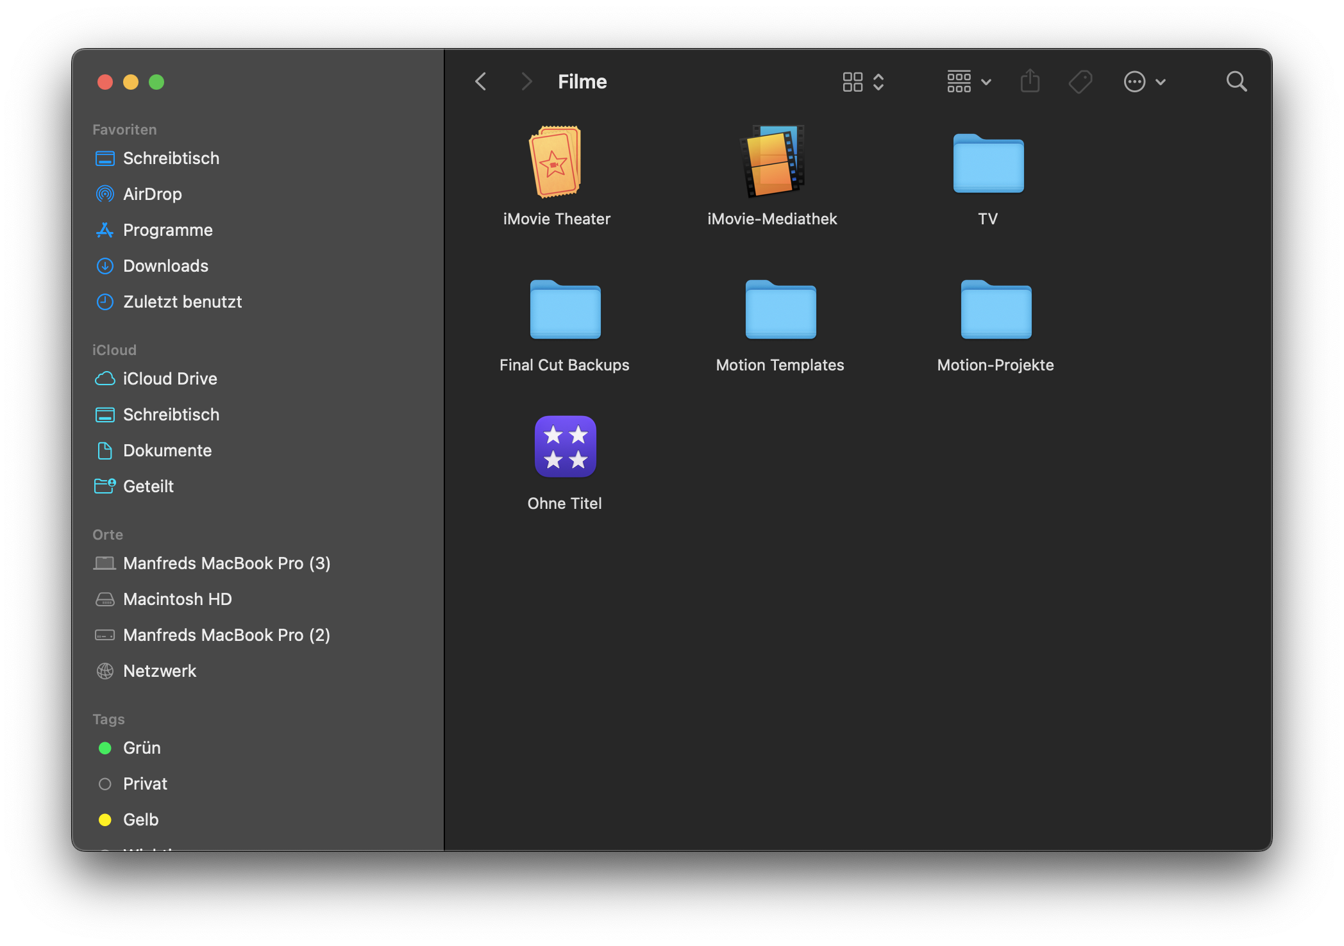
Task: Open Programme in the sidebar
Action: tap(167, 230)
